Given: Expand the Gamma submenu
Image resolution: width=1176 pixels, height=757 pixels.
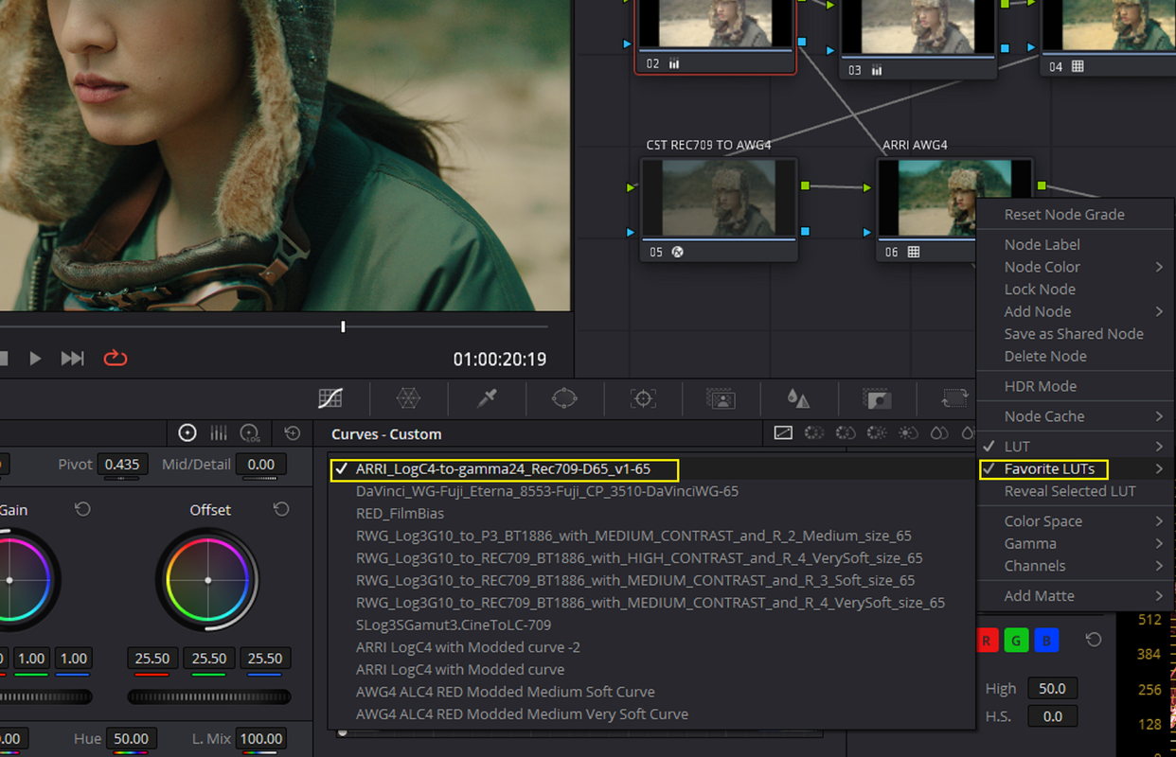Looking at the screenshot, I should (1076, 543).
